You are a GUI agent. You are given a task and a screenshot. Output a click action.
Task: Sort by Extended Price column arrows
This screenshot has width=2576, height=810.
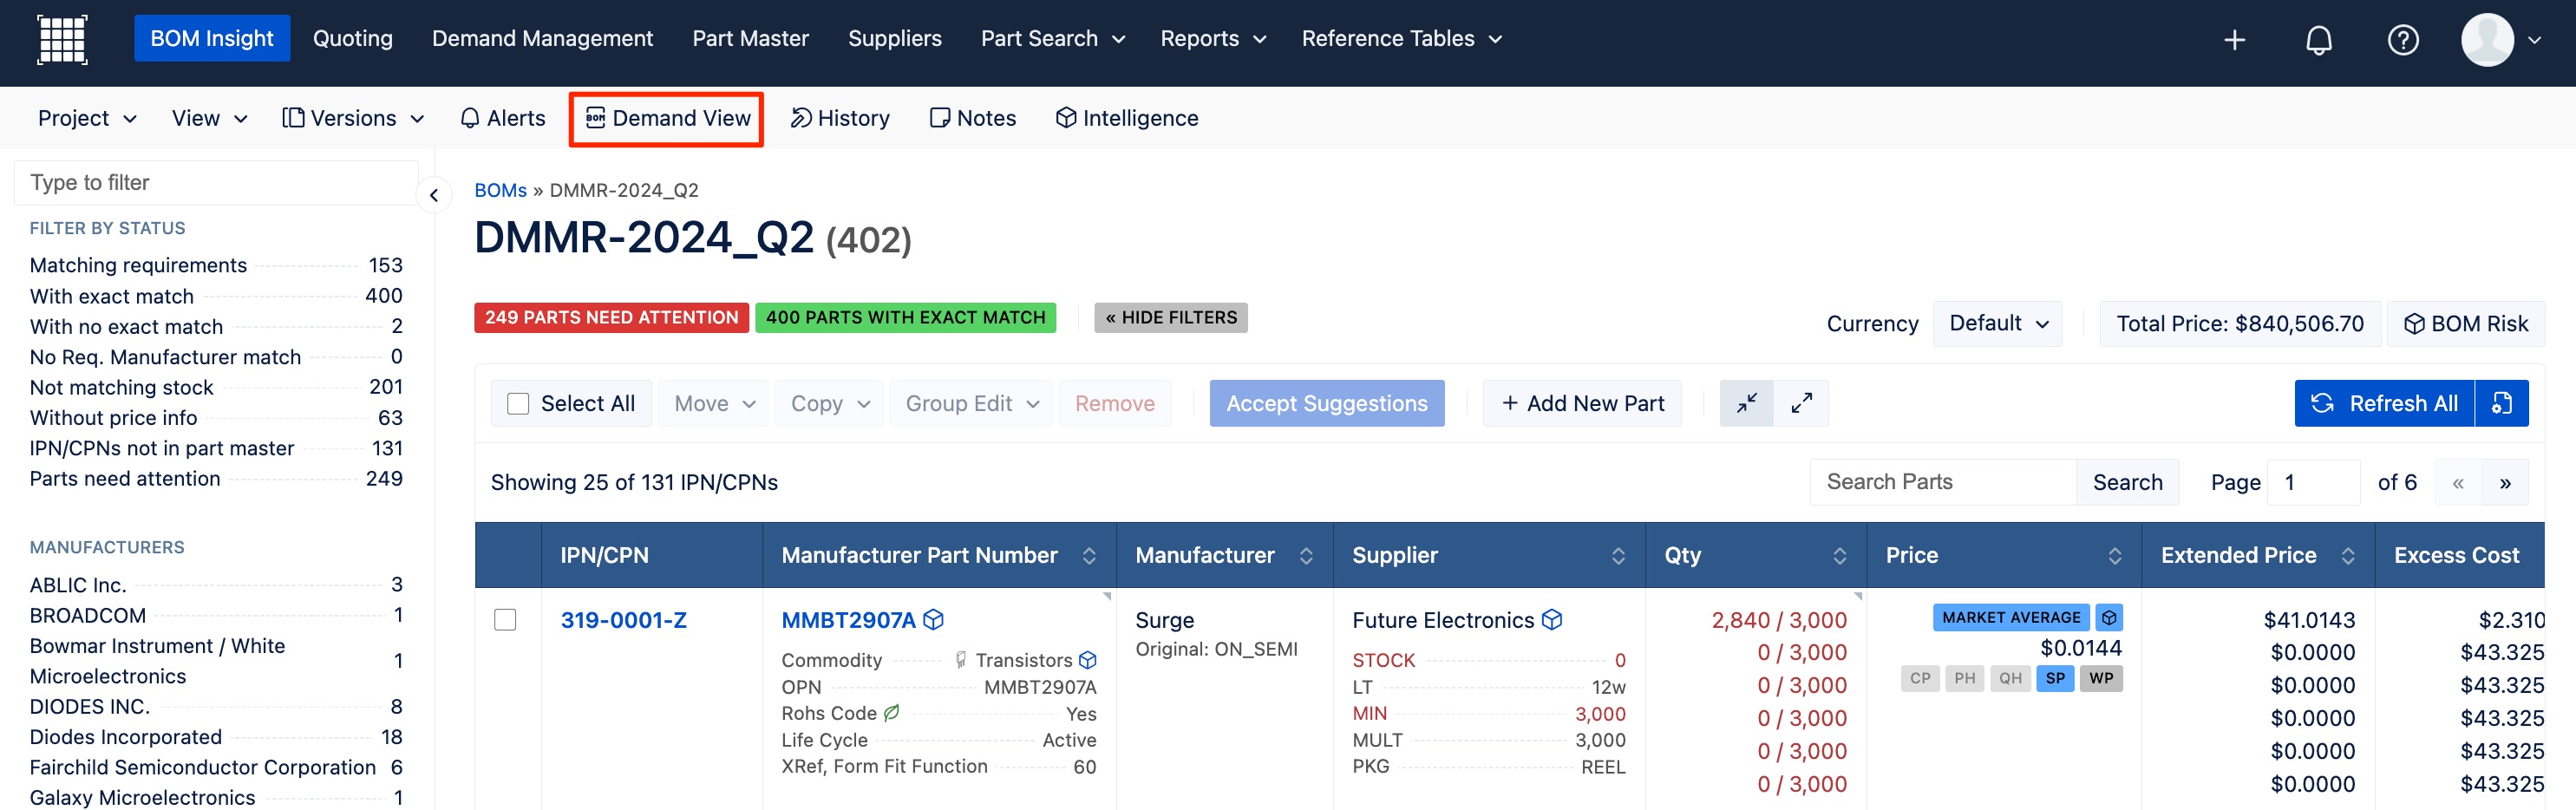(x=2347, y=556)
